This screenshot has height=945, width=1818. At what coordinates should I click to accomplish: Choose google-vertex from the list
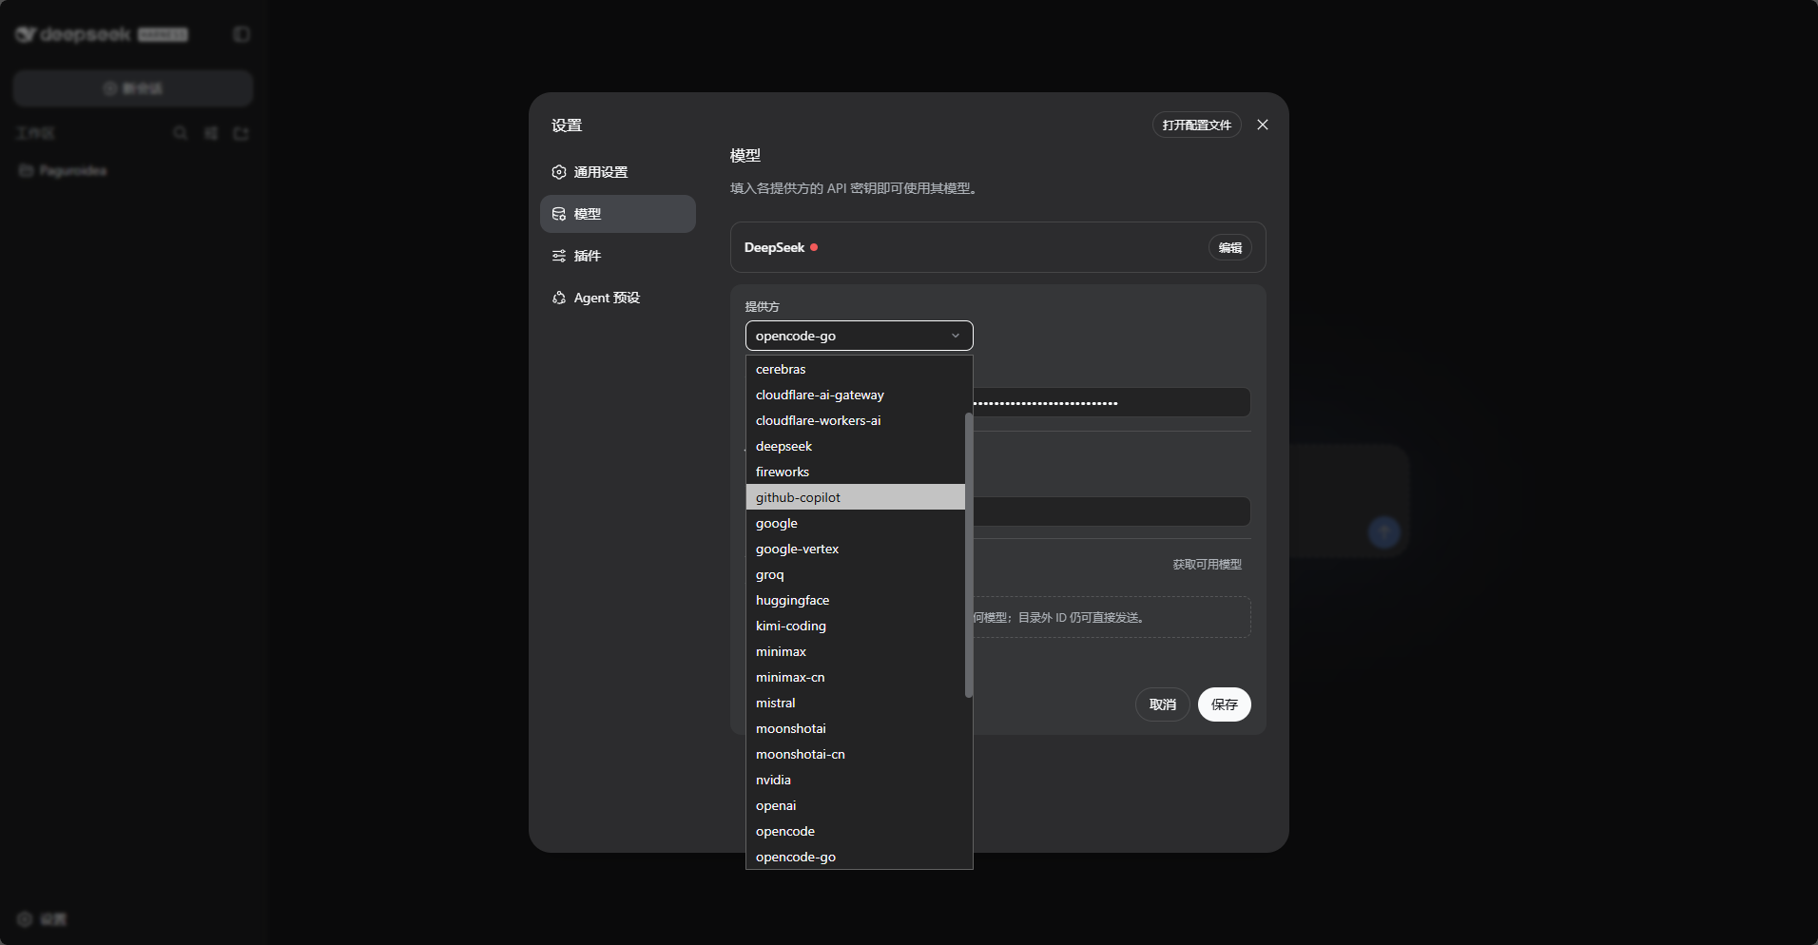856,549
